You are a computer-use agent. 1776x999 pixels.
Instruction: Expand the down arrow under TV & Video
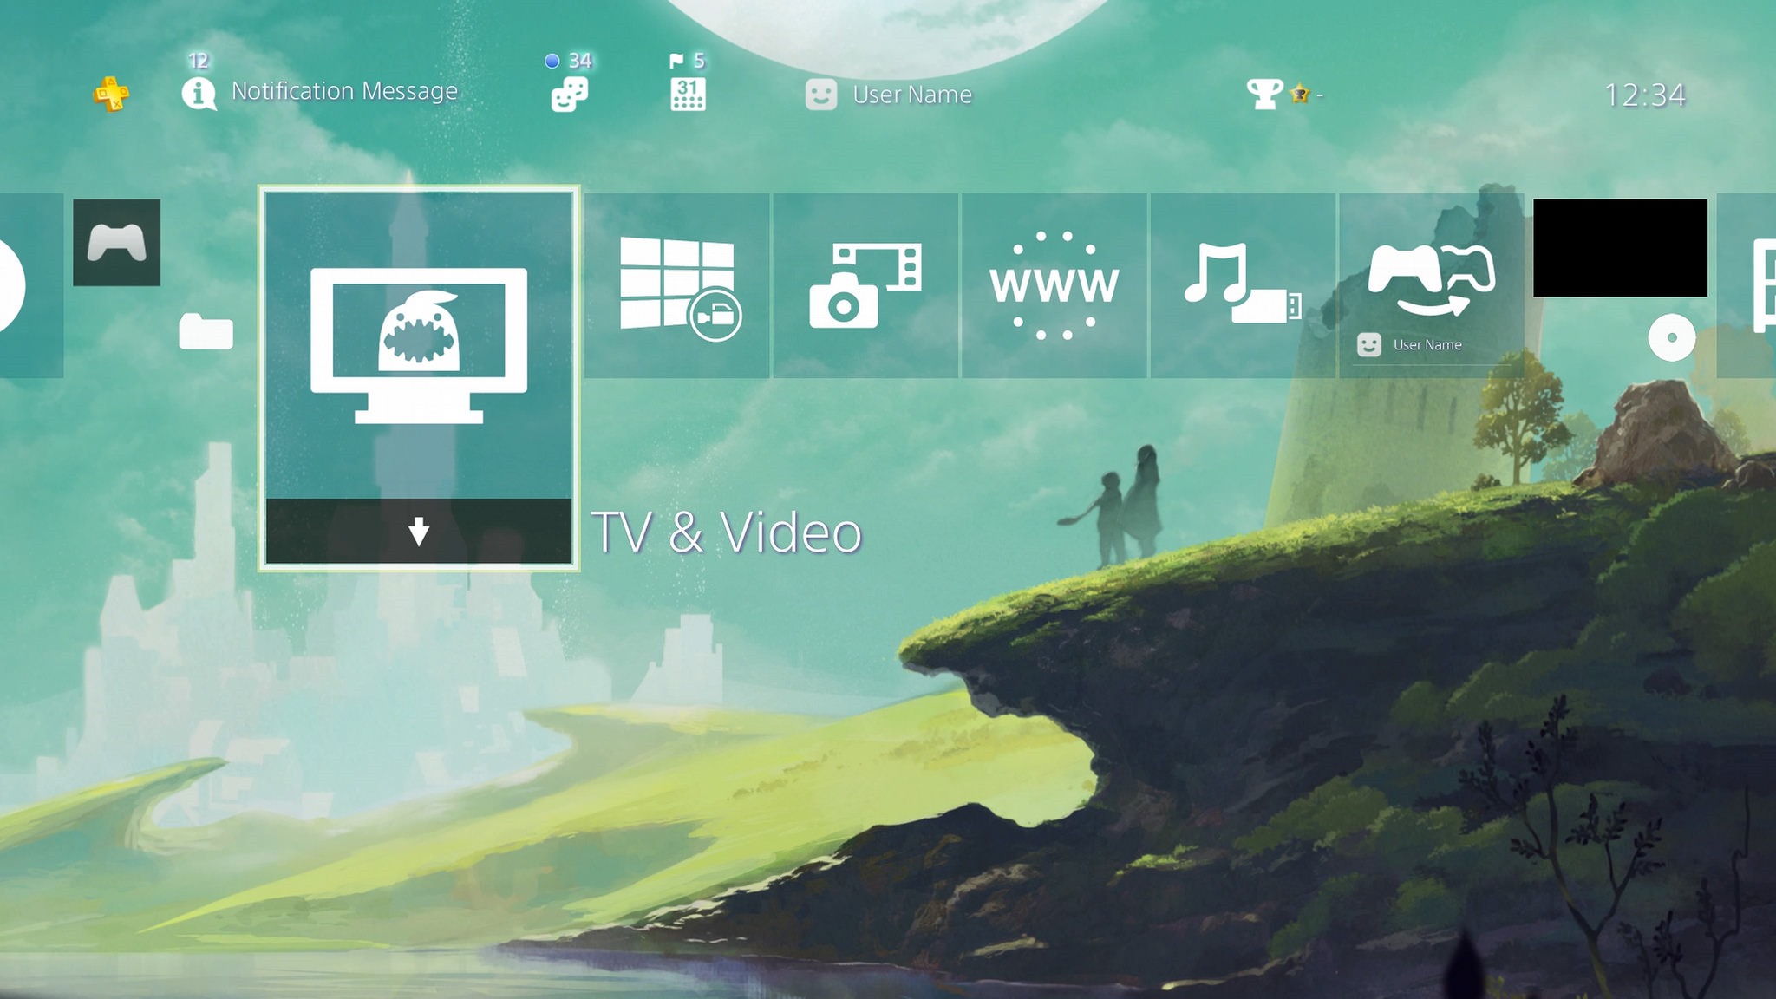coord(419,531)
